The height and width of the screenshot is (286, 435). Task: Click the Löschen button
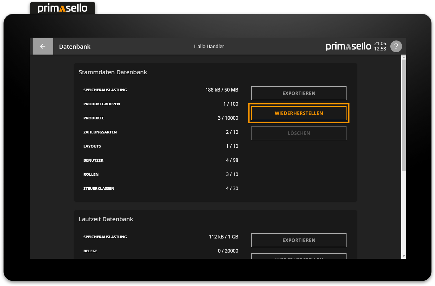(x=299, y=133)
